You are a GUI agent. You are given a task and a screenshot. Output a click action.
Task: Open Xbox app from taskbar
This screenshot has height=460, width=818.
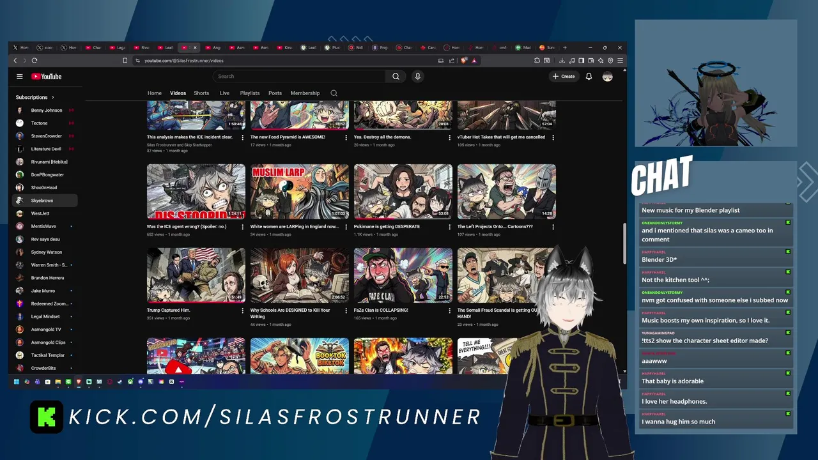point(130,382)
